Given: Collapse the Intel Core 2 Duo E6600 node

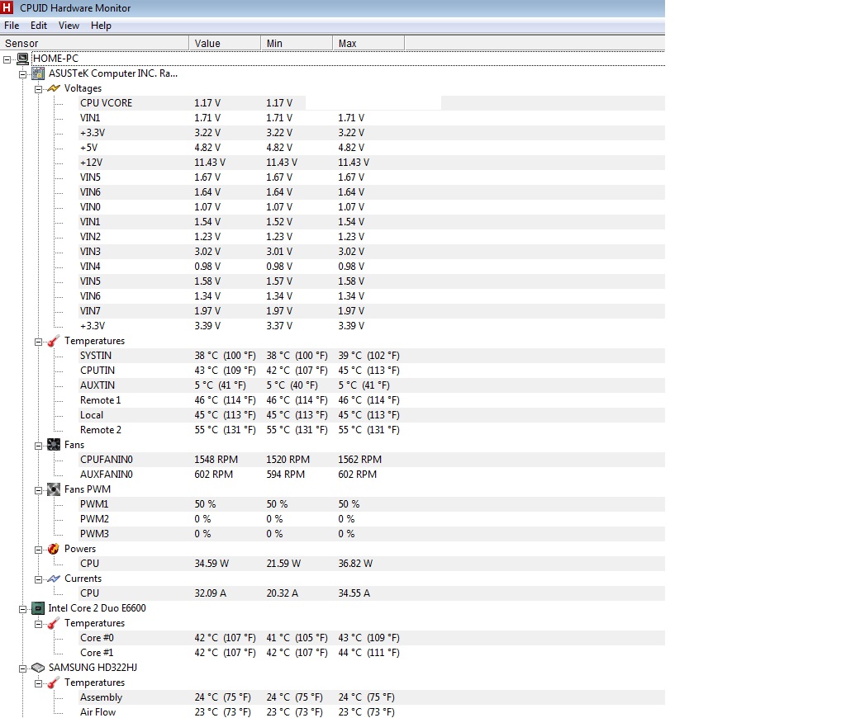Looking at the screenshot, I should 22,609.
